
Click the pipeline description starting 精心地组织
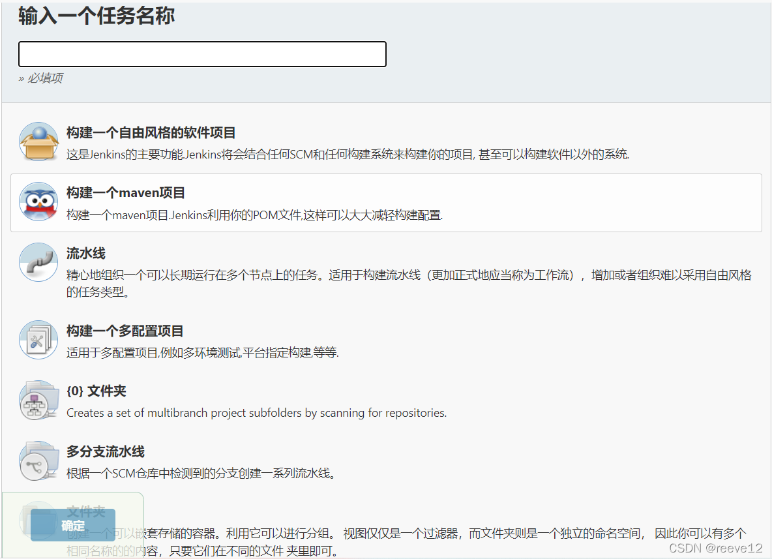409,284
